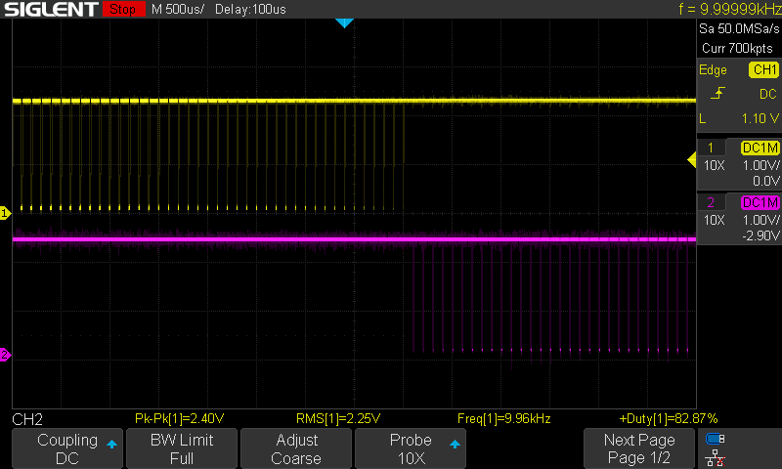Select the channel 2 number box
Screen dimensions: 782x469
point(711,202)
